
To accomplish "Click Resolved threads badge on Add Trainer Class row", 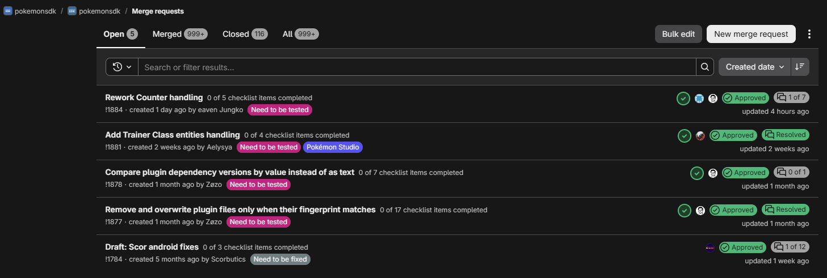I will tap(786, 135).
